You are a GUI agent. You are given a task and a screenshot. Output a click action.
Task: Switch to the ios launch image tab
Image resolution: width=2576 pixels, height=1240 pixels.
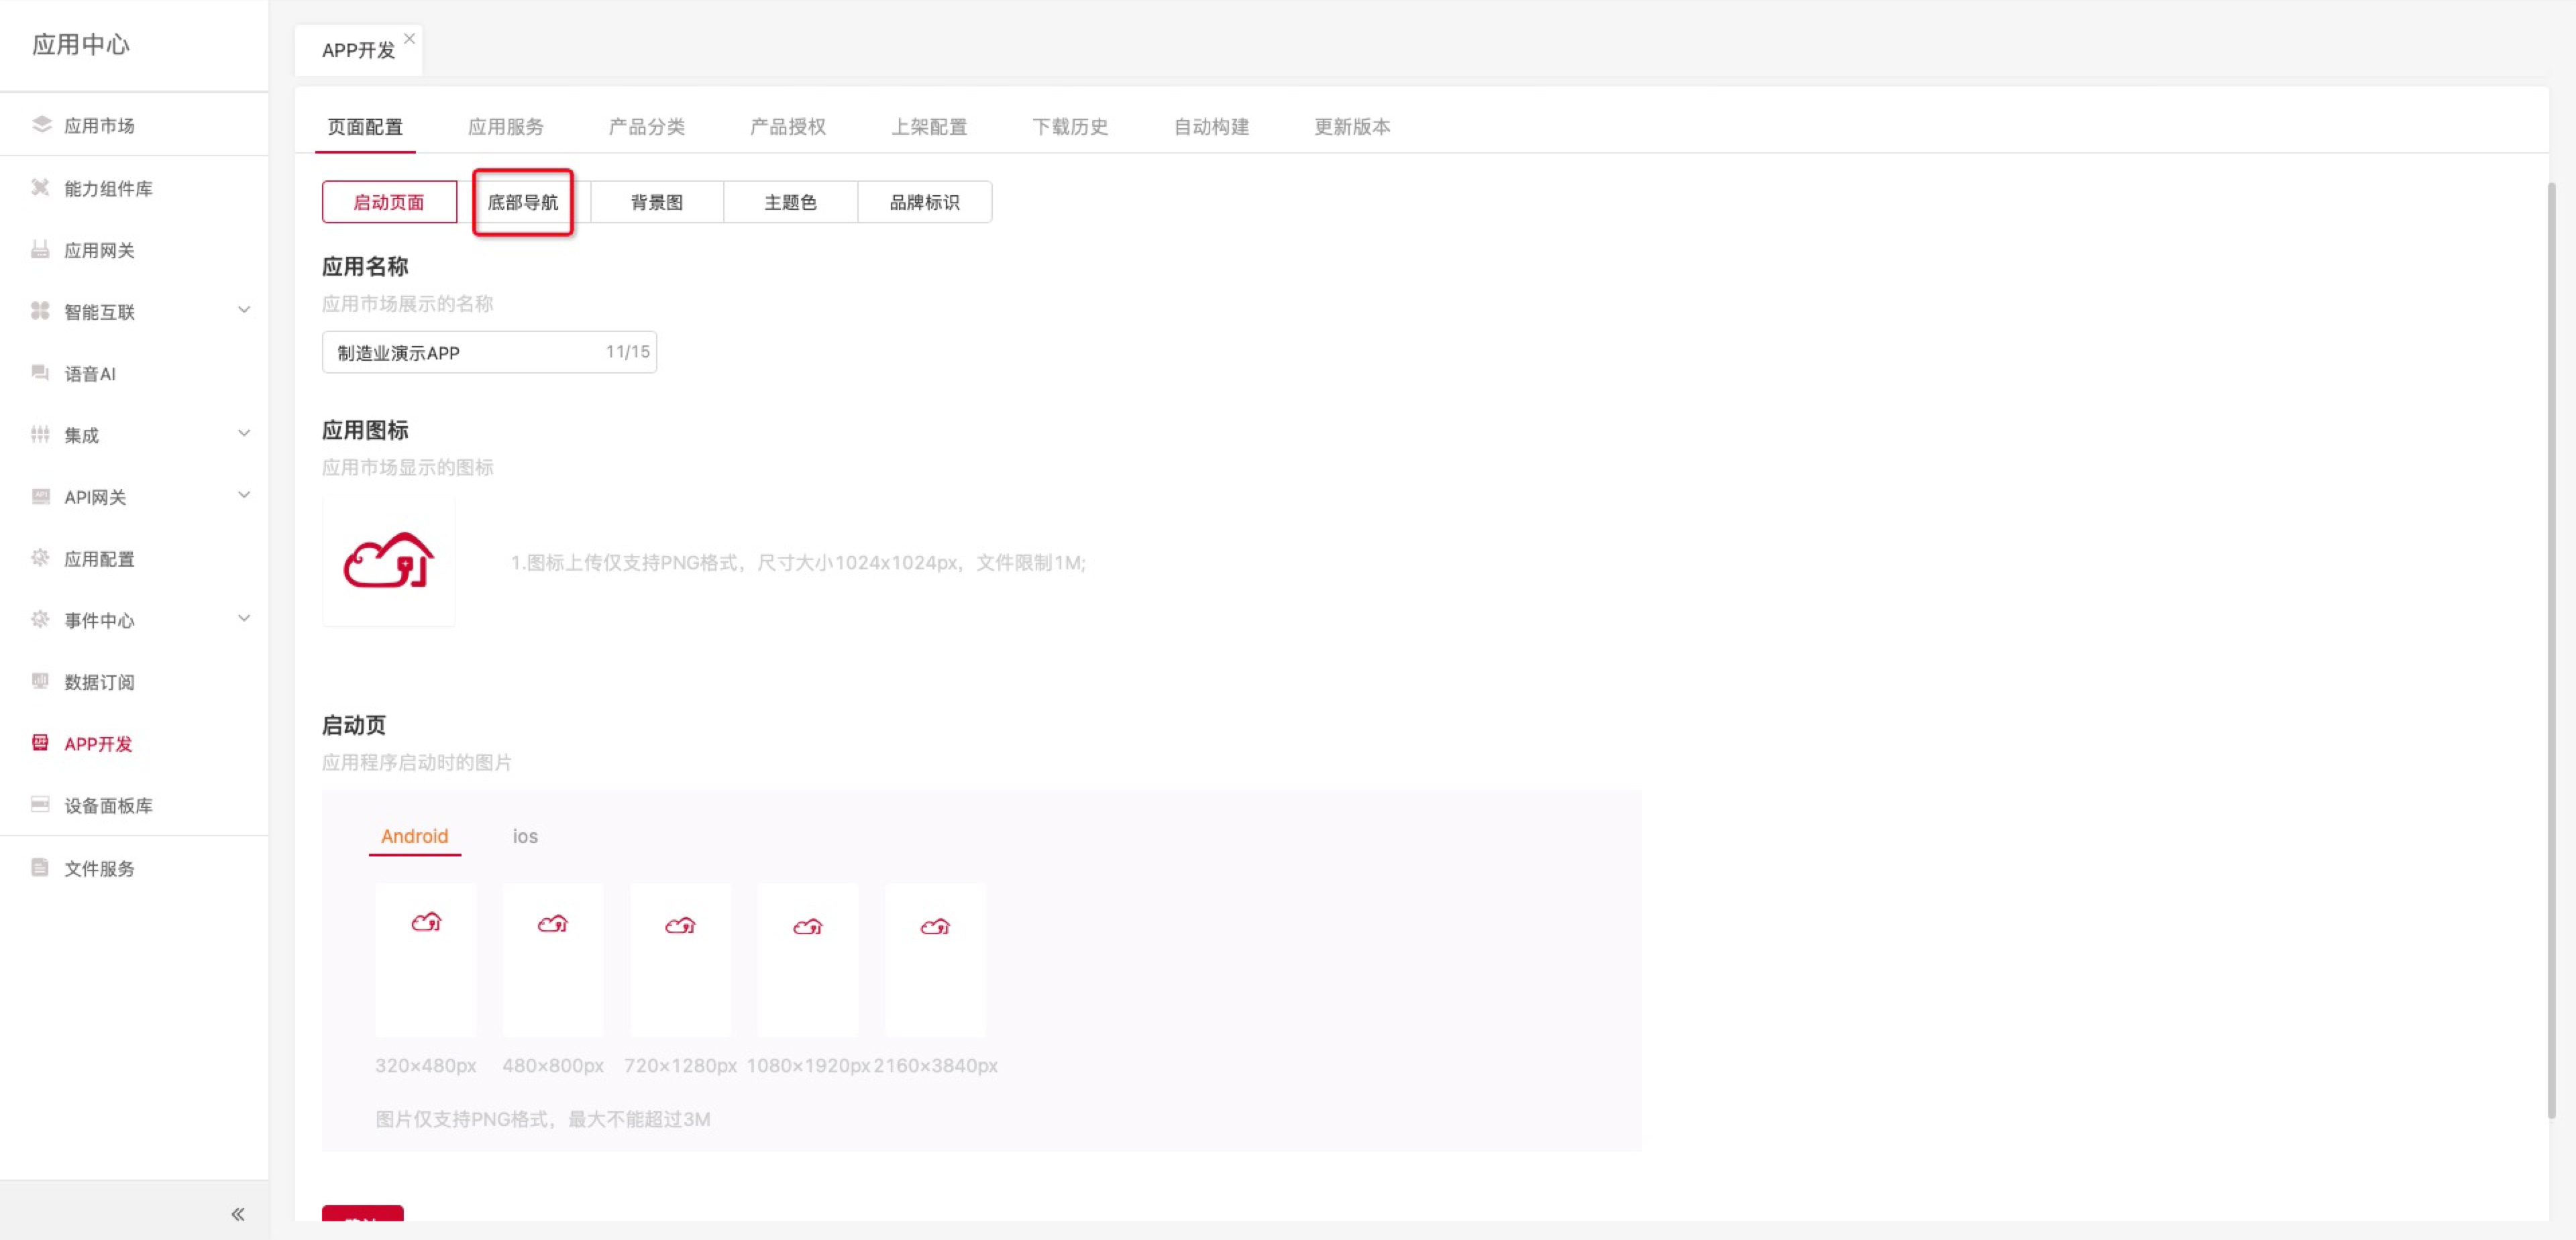525,836
